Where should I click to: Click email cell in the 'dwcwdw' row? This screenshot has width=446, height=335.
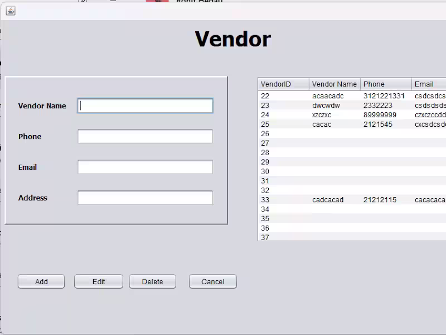tap(430, 106)
